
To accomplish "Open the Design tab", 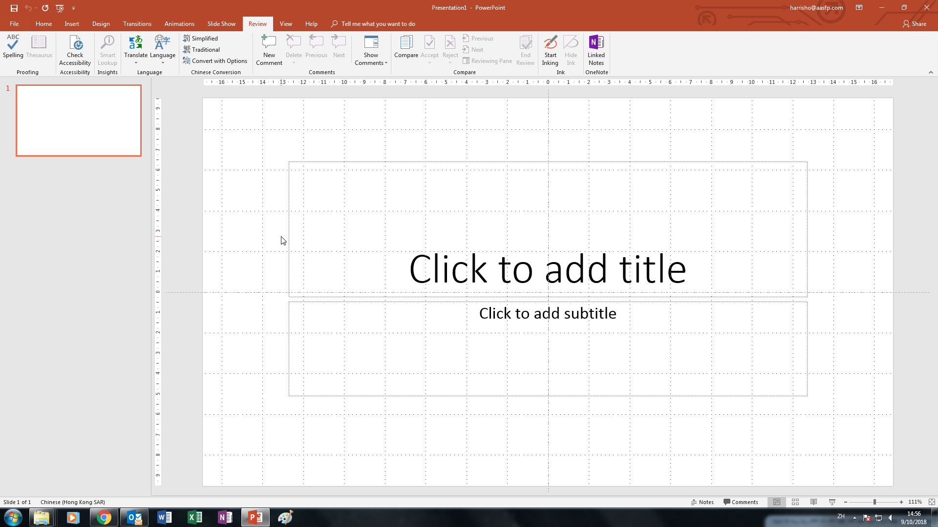I will pyautogui.click(x=101, y=24).
